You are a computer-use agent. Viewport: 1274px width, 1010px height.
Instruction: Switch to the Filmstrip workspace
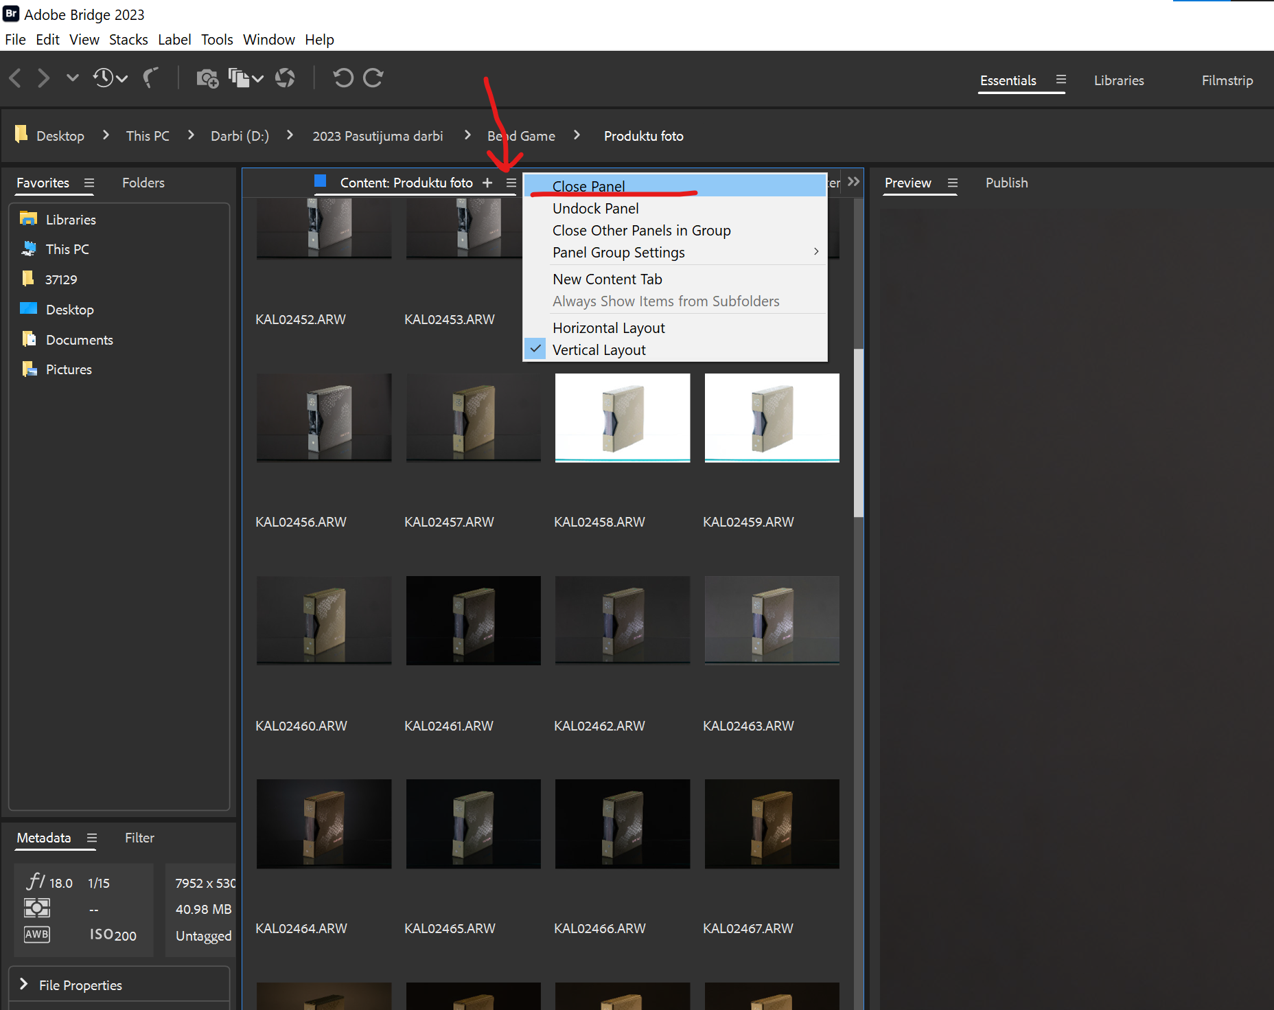coord(1227,80)
